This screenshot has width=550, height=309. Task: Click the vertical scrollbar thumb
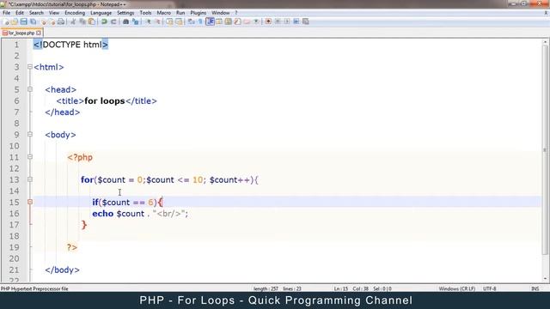545,150
